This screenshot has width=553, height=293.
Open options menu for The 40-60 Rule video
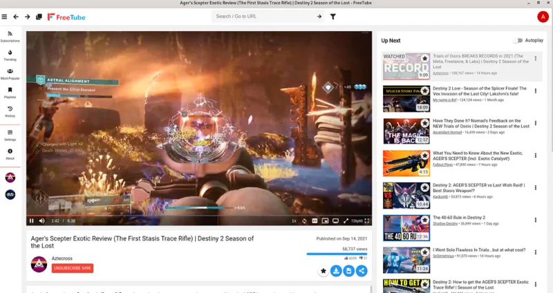535,220
